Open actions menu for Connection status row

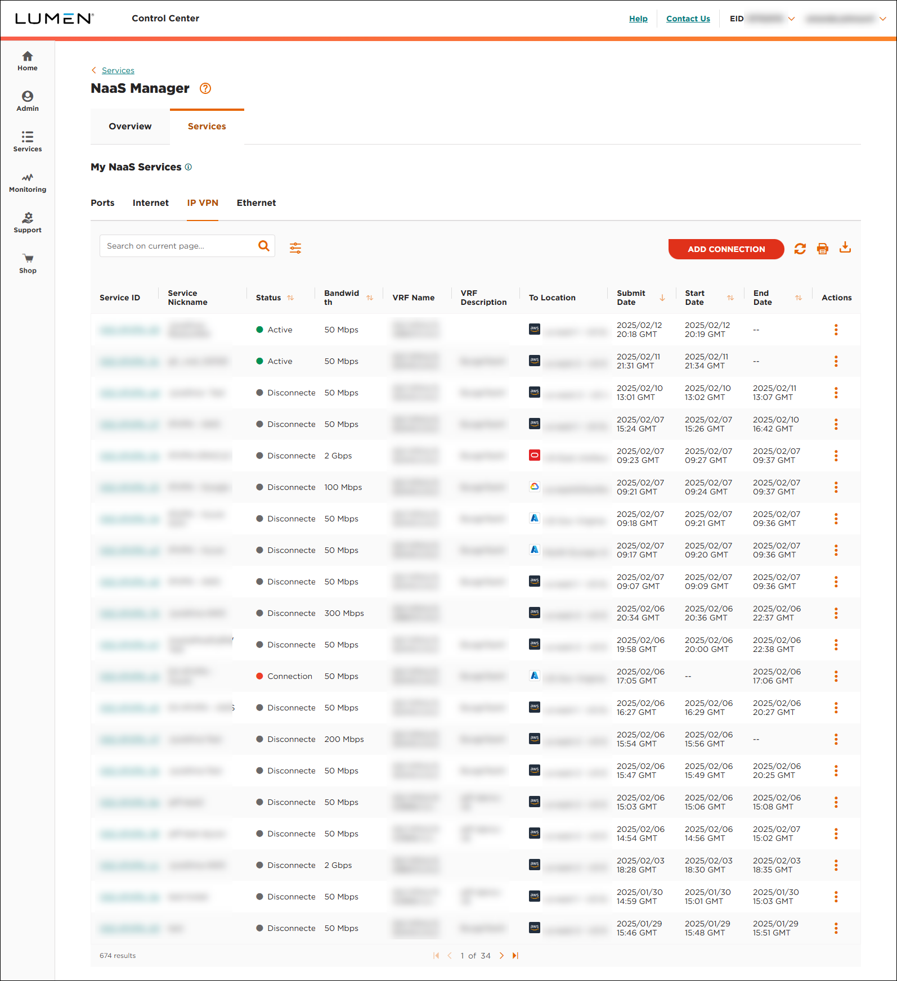click(x=836, y=676)
